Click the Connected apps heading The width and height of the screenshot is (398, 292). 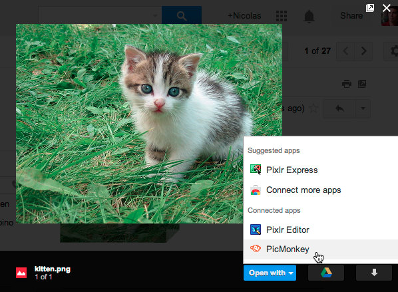pyautogui.click(x=274, y=210)
